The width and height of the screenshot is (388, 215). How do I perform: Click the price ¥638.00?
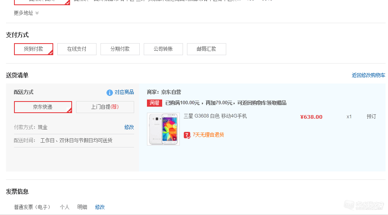pyautogui.click(x=311, y=117)
